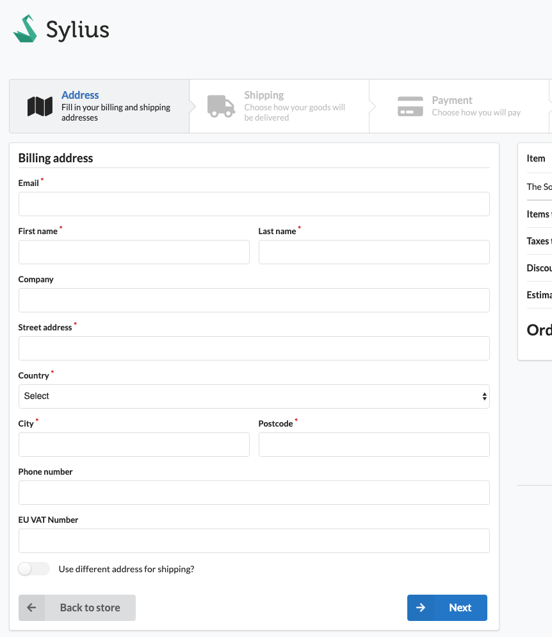
Task: Click the Email field label
Action: click(x=28, y=183)
